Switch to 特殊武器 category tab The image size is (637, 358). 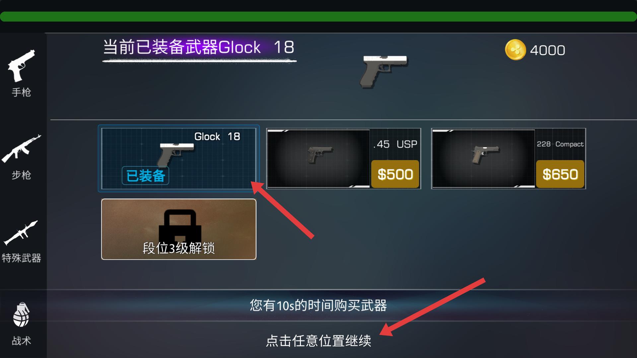click(22, 258)
